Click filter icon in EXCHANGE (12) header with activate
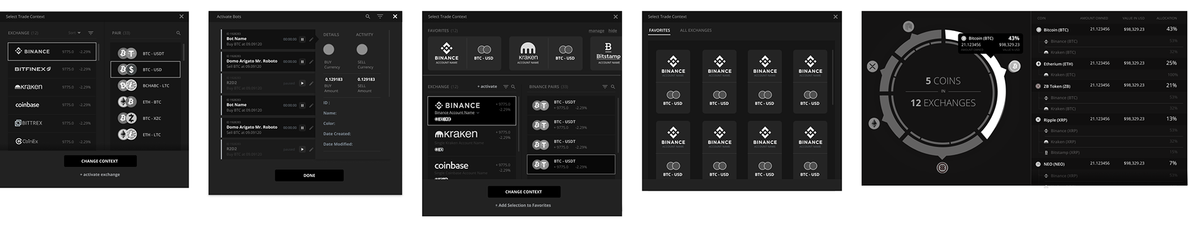1188x229 pixels. tap(506, 87)
